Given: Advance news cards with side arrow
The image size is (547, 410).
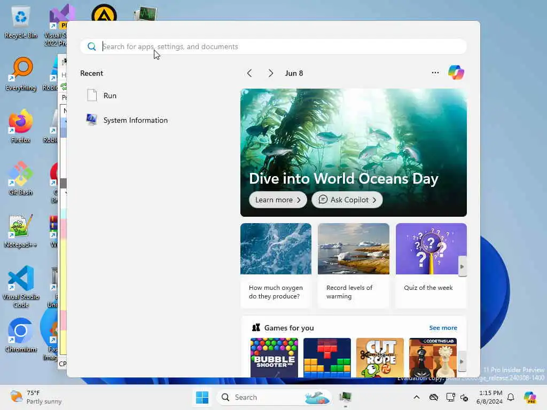Looking at the screenshot, I should point(462,266).
